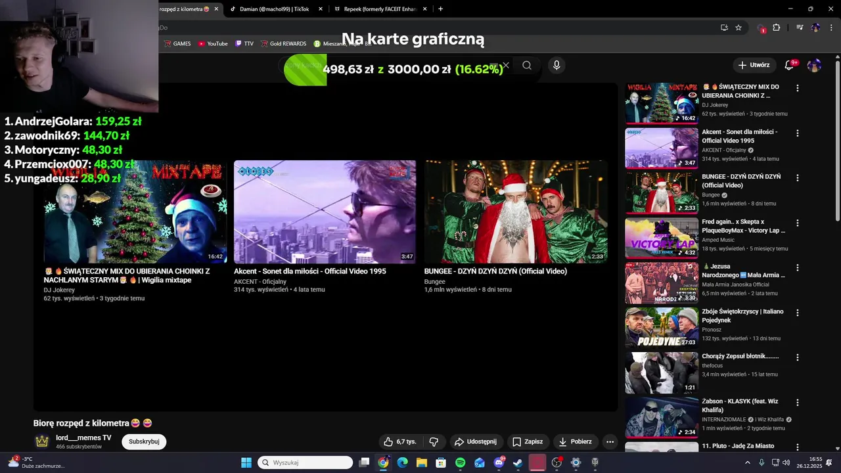Open more actions menu beside Pobierz

[610, 441]
